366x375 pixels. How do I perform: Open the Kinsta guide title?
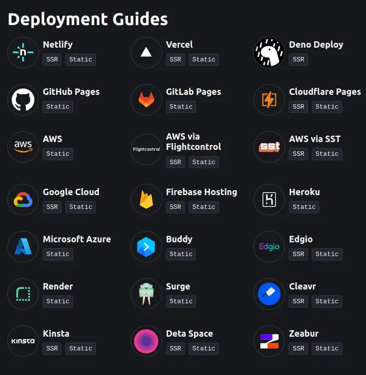[56, 333]
